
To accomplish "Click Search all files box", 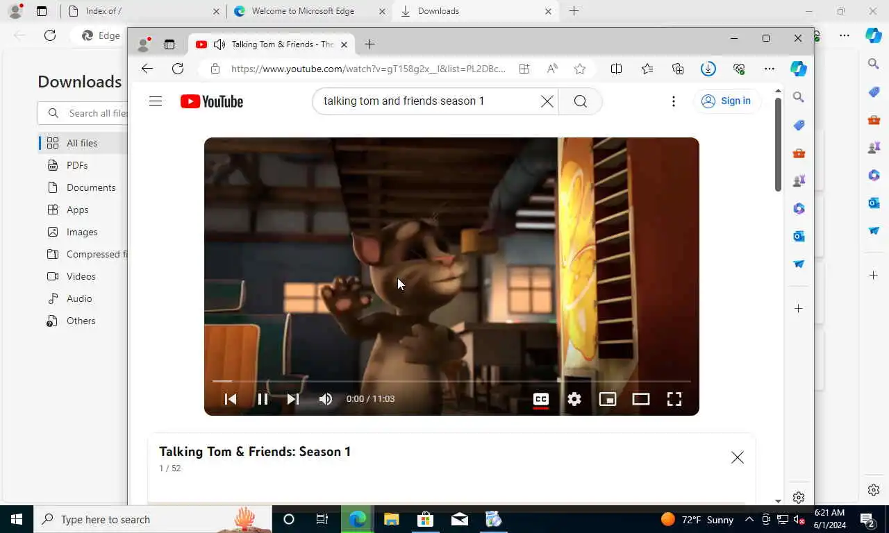I will click(83, 113).
